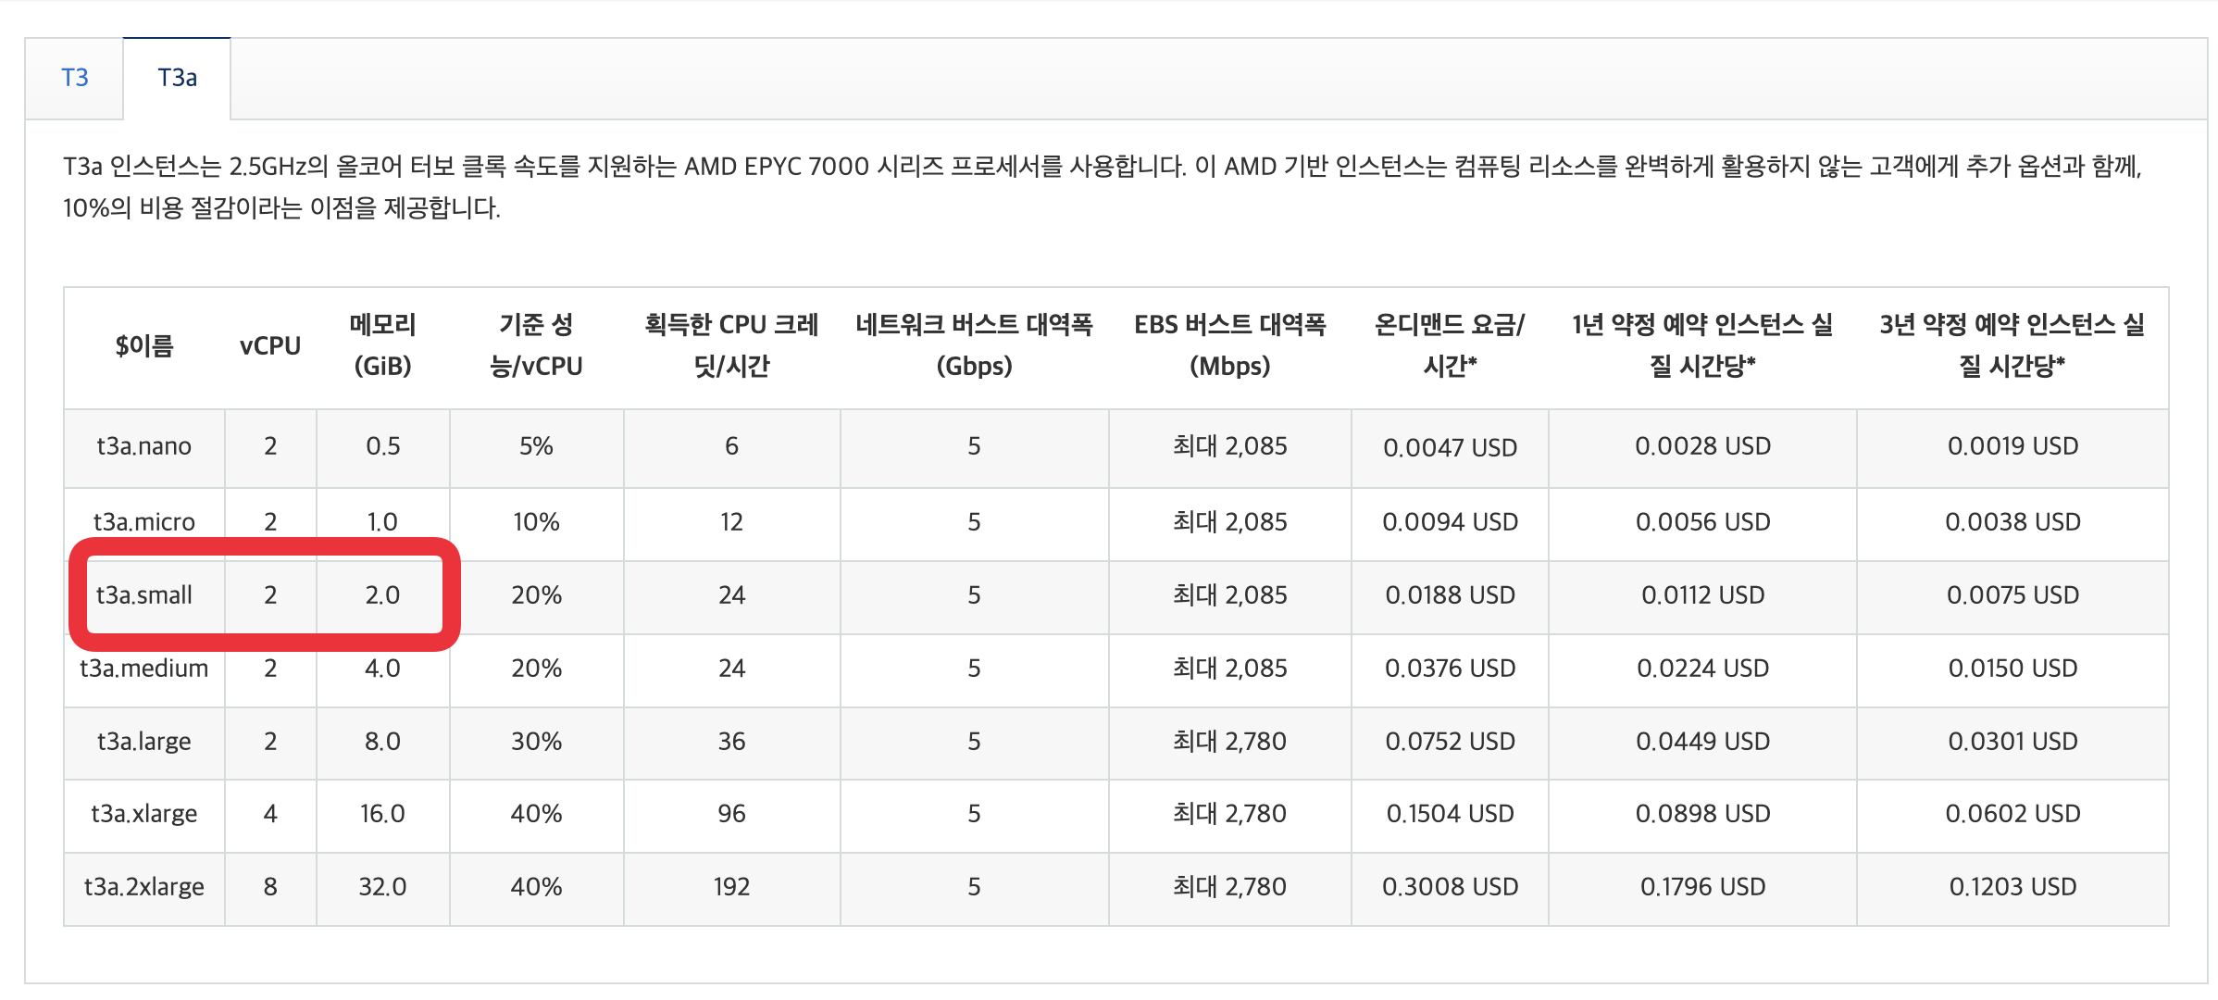Click the t3a.nano instance name
This screenshot has width=2218, height=1000.
coord(143,446)
